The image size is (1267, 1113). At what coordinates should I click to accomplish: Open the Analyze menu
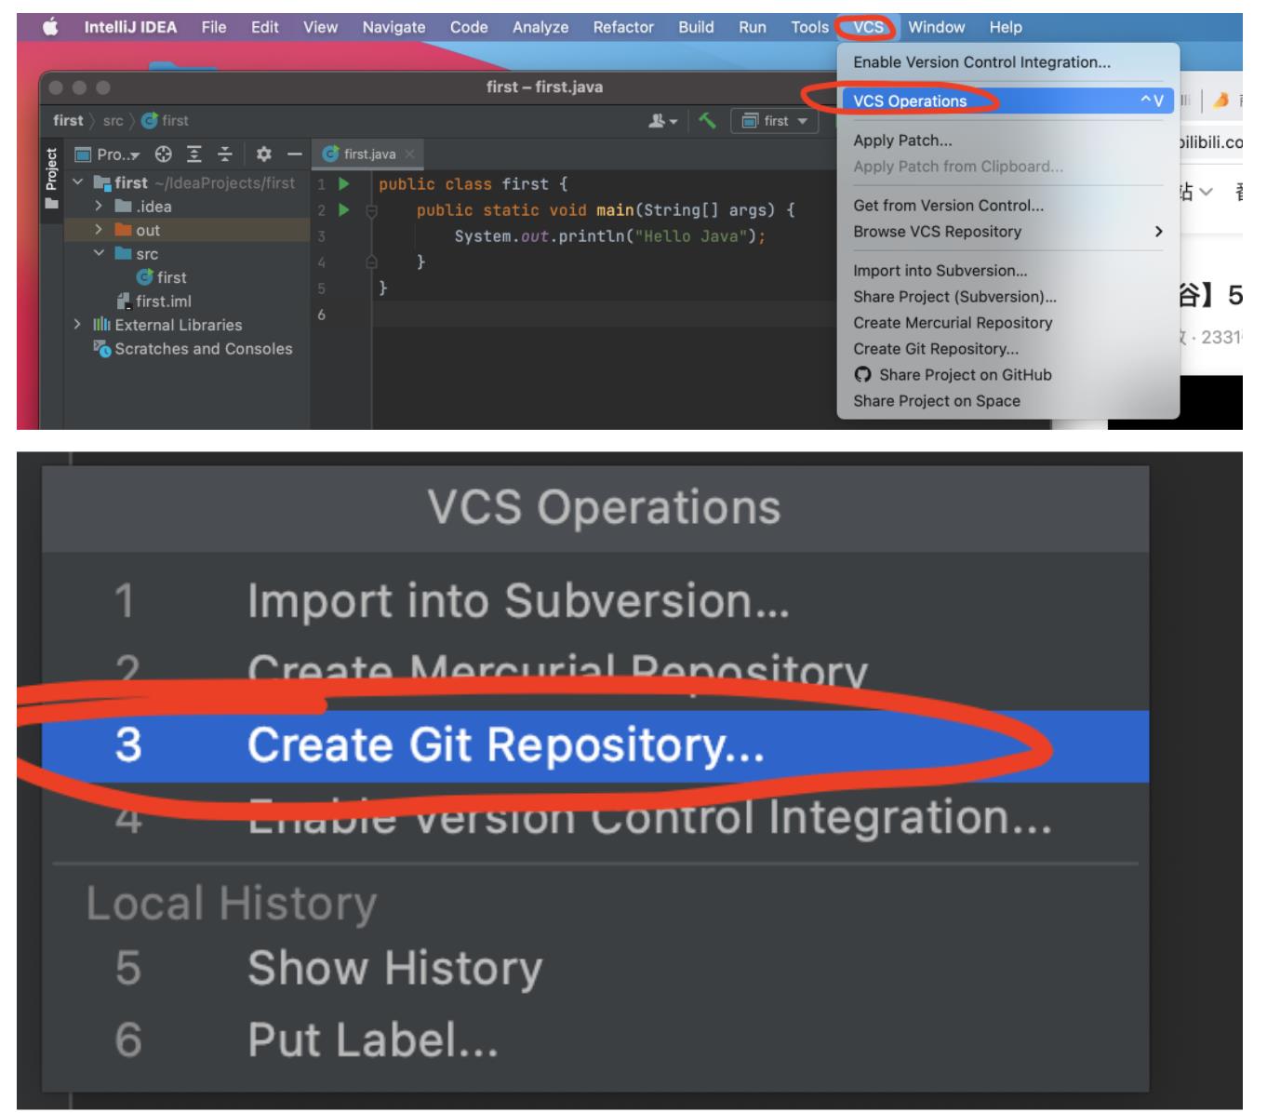pos(540,27)
